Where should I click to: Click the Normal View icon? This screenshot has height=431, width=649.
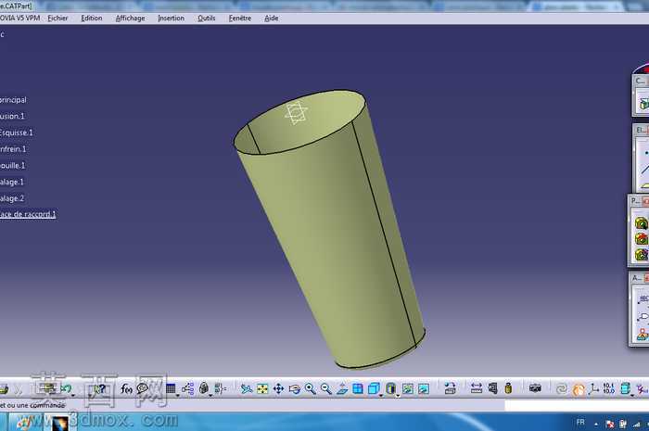coord(342,388)
